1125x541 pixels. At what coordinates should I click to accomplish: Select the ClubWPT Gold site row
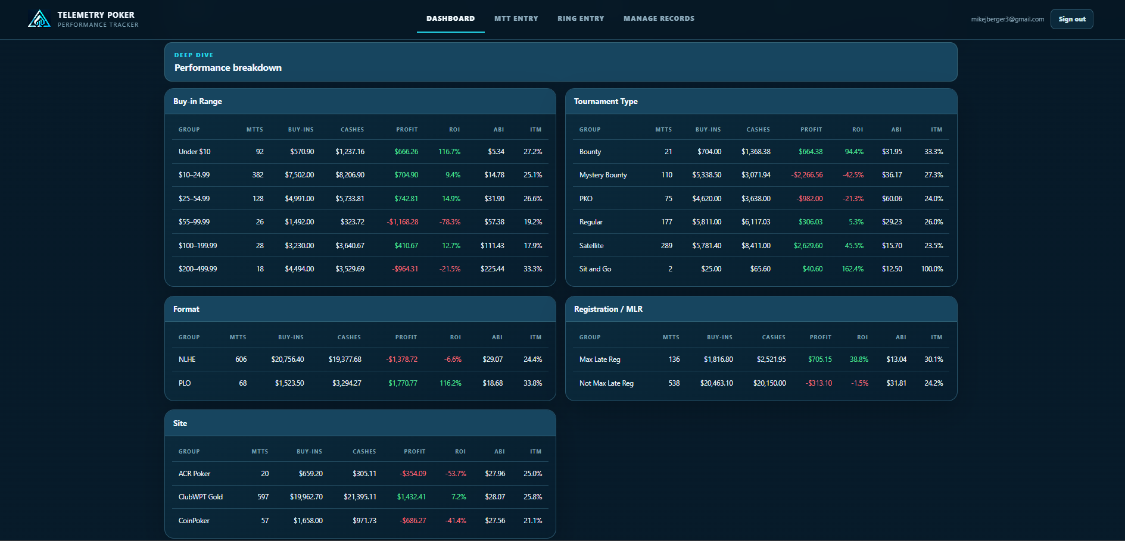(x=360, y=497)
